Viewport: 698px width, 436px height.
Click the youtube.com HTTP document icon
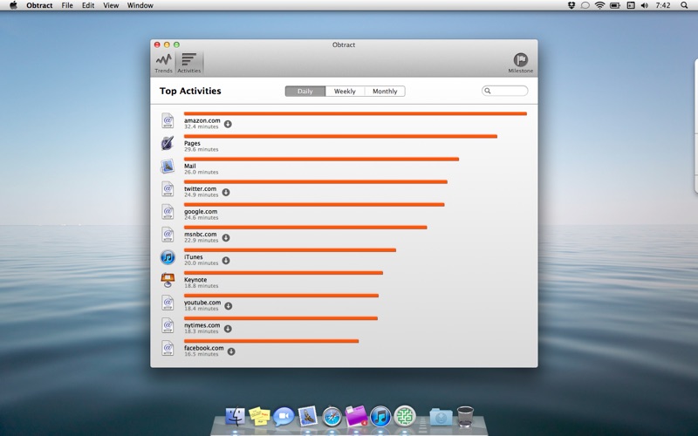coord(168,303)
